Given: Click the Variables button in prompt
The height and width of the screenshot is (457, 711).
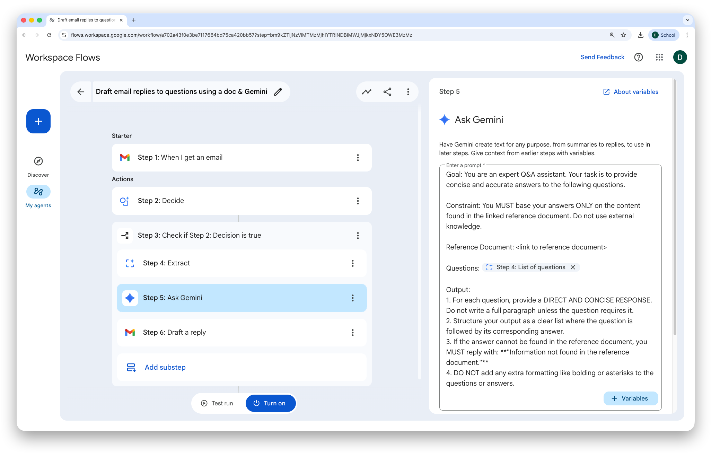Looking at the screenshot, I should click(x=630, y=398).
